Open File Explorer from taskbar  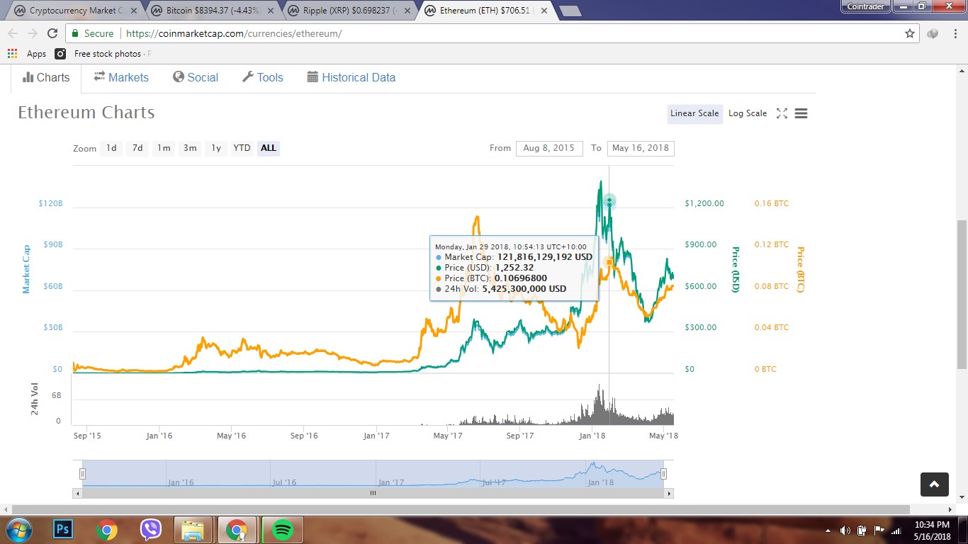(193, 530)
